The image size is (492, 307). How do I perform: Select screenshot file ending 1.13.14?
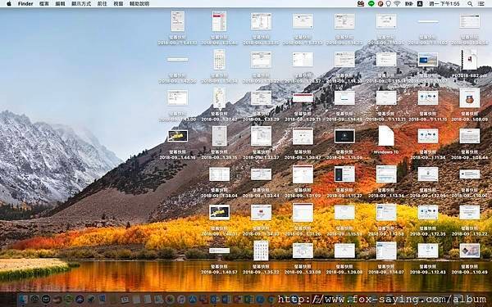pos(386,60)
